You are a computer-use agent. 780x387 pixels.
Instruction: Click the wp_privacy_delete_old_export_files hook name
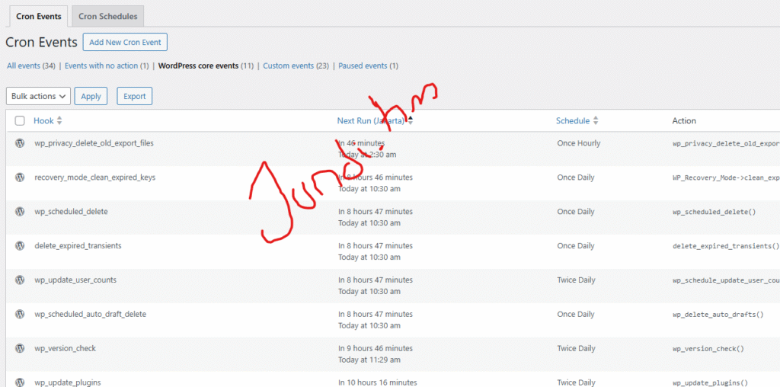[94, 143]
